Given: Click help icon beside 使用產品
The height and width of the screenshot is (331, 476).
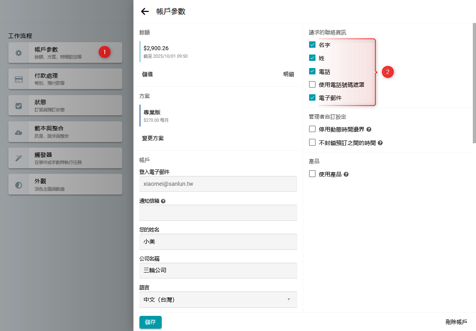Looking at the screenshot, I should coord(346,174).
